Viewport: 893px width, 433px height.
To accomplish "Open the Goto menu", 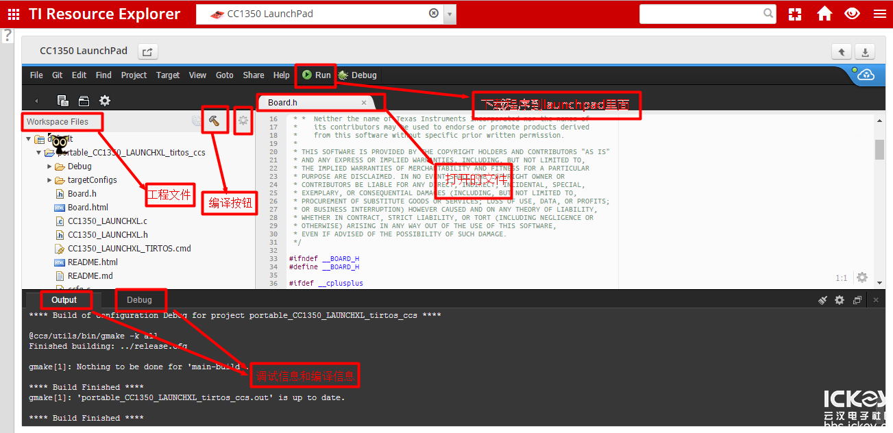I will click(x=225, y=75).
